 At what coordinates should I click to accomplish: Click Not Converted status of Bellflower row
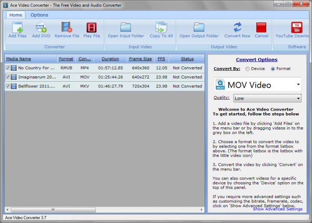(x=187, y=86)
